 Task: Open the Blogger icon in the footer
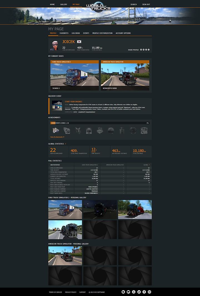(x=123, y=292)
